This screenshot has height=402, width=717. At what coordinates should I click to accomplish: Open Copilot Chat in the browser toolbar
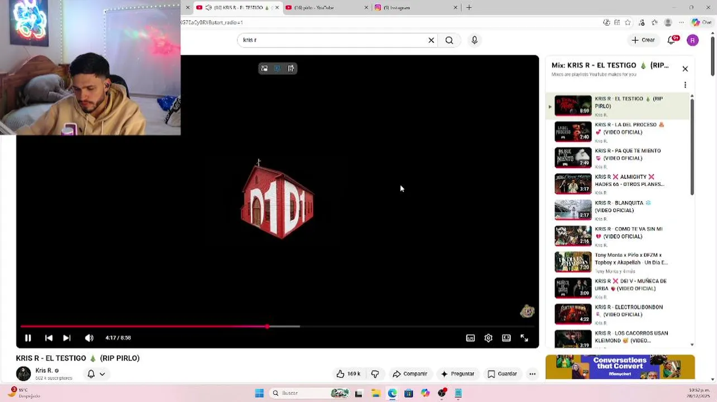[x=702, y=23]
